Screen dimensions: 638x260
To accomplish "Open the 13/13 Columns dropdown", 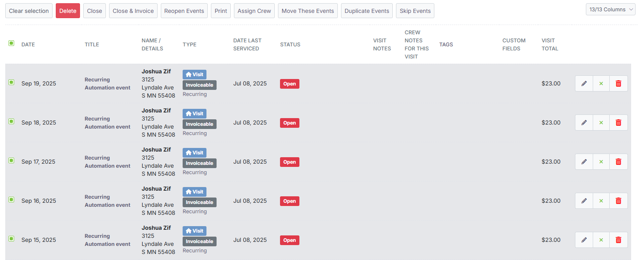I will (x=610, y=9).
